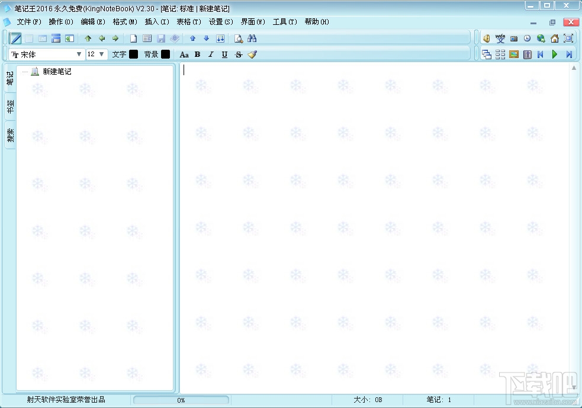Open print preview magnifier page icon

238,38
